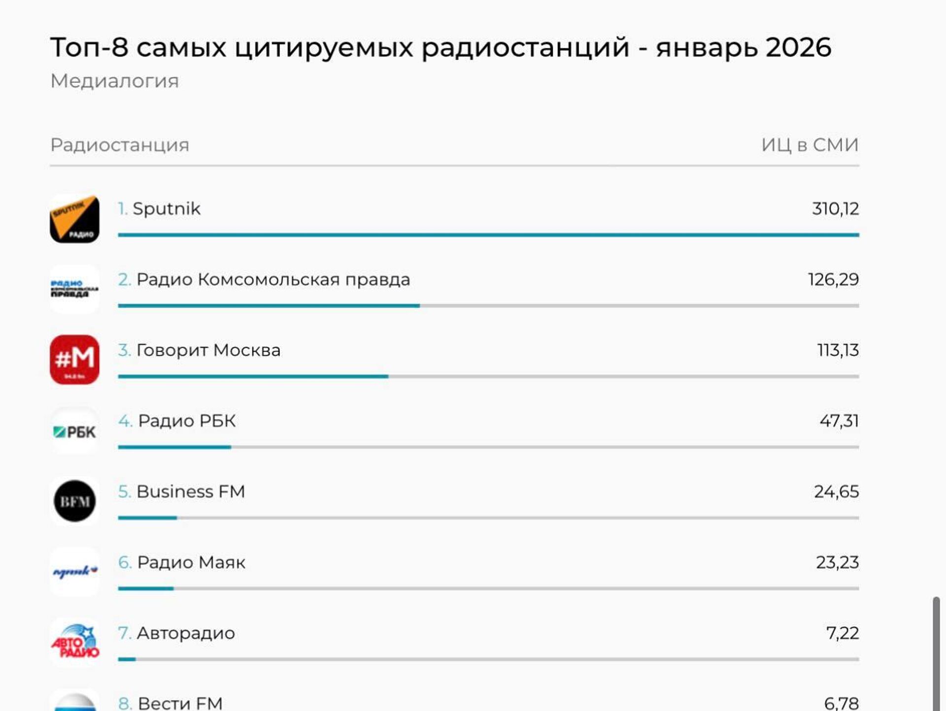Click the Авторадио station name
Viewport: 946px width, 711px height.
(x=186, y=633)
